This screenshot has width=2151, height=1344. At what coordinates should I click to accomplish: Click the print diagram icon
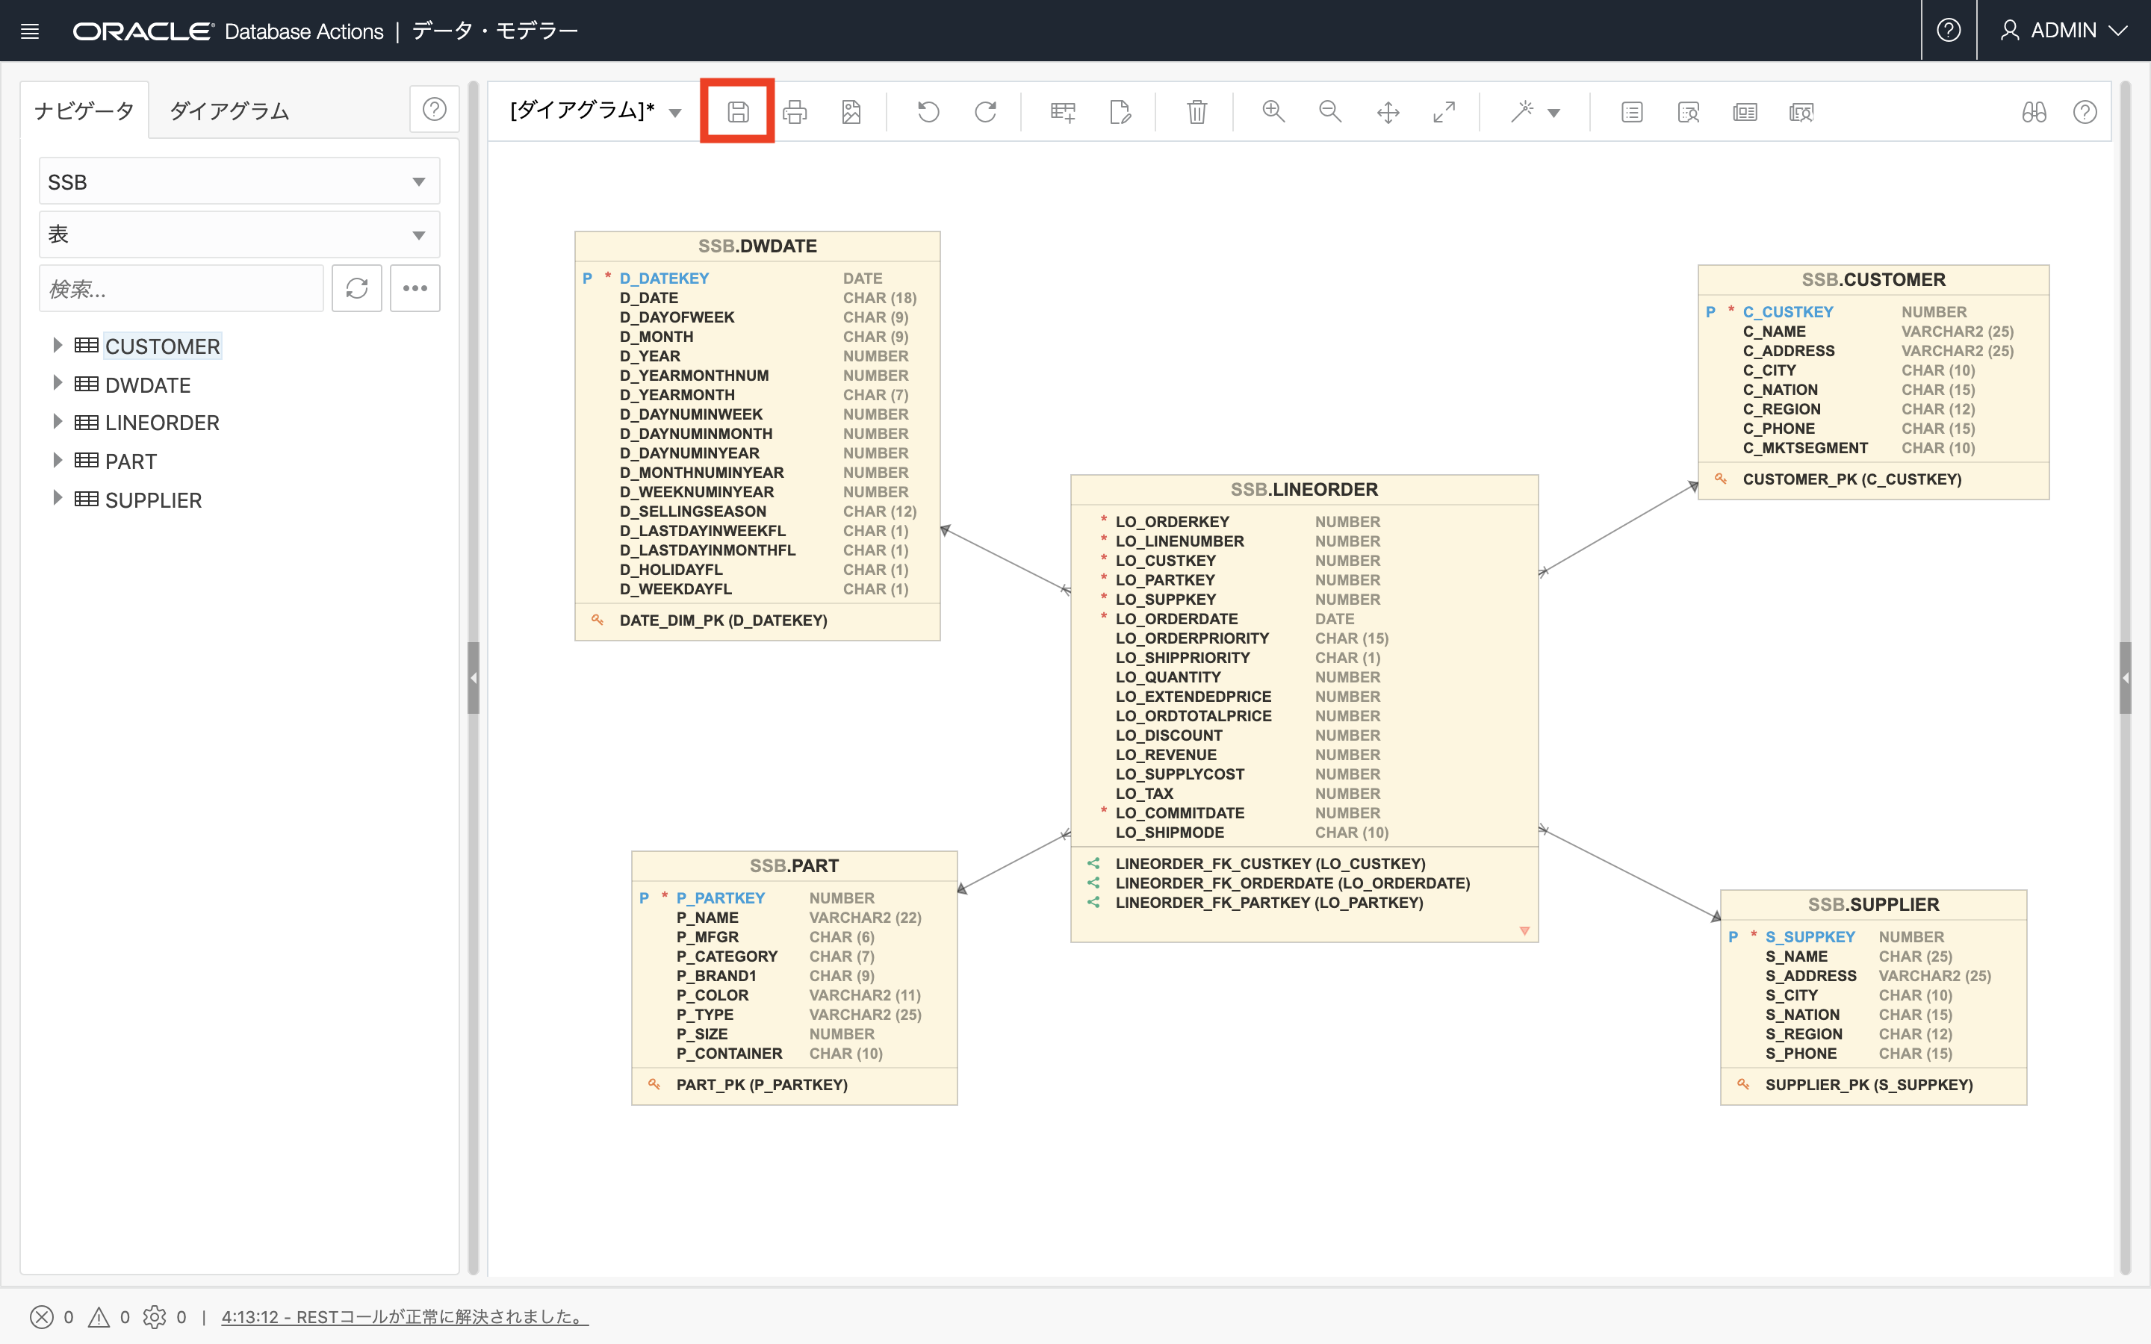pyautogui.click(x=795, y=112)
